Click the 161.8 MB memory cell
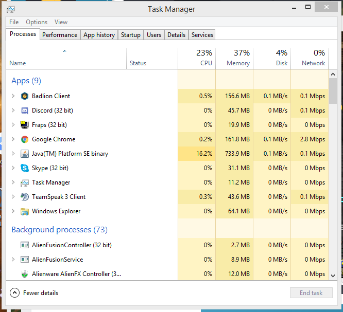Viewport: 343px width, 312px height. tap(234, 139)
